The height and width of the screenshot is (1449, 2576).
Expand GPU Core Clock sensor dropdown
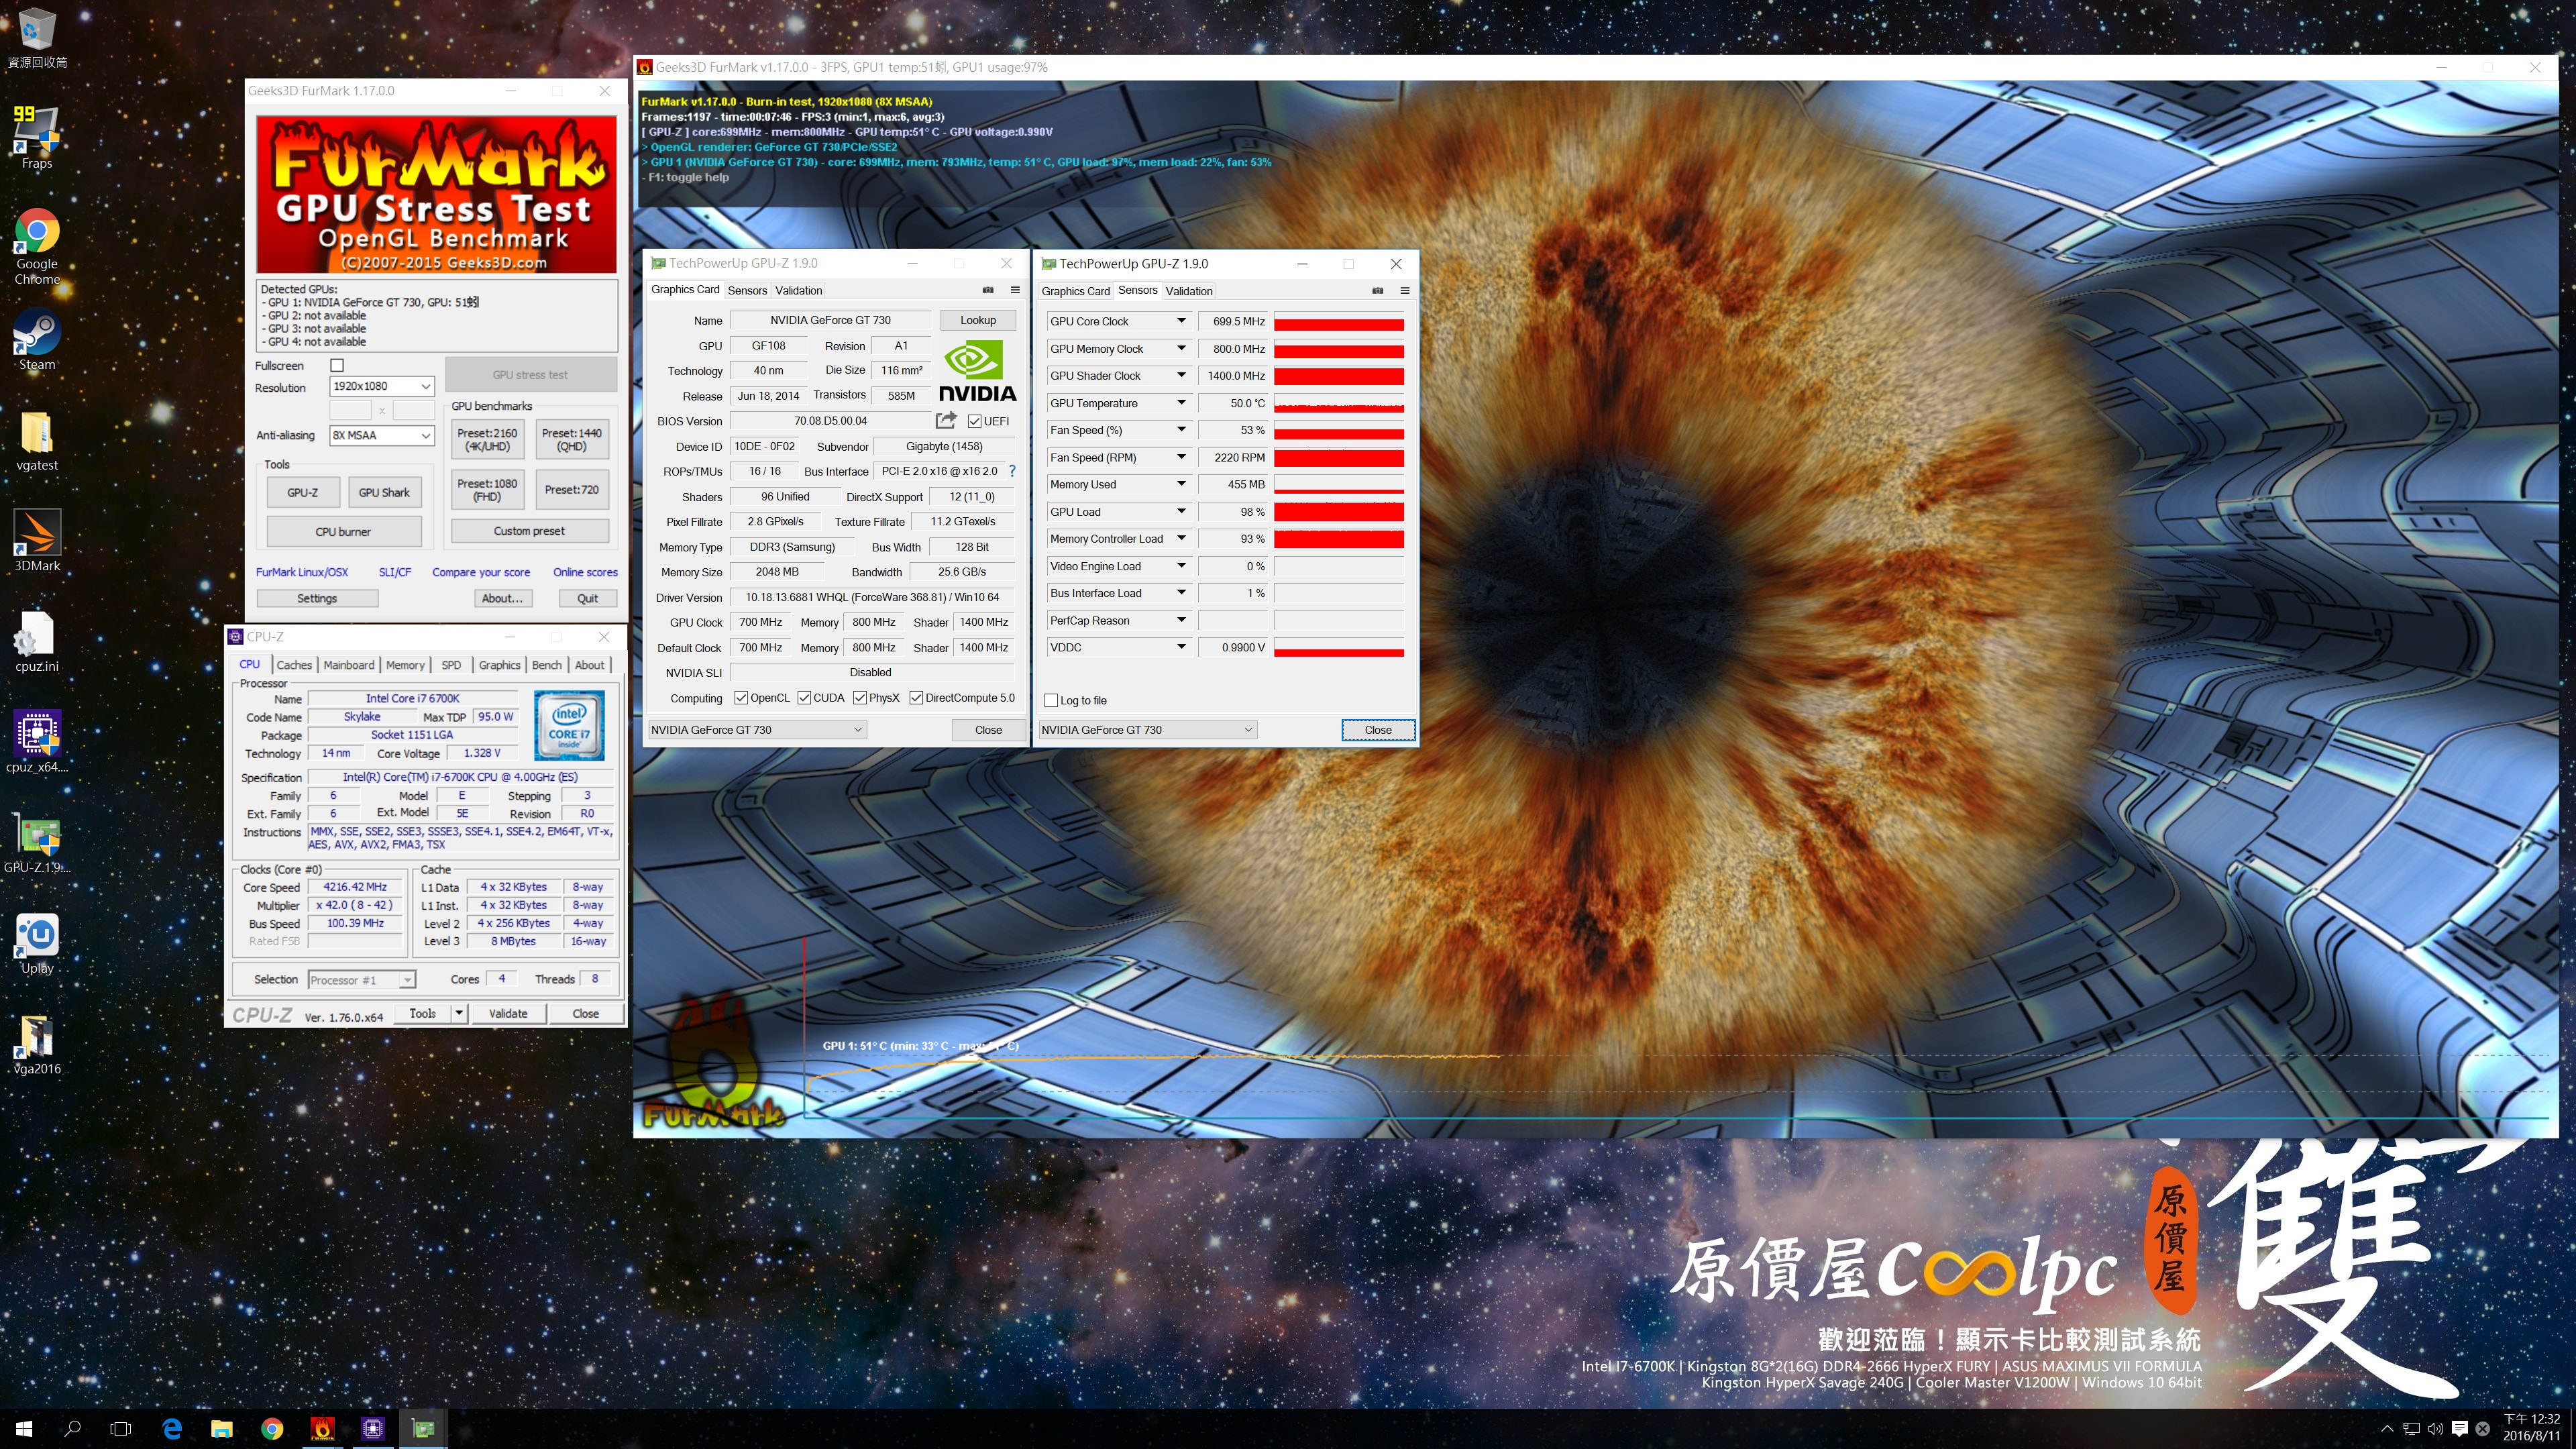(x=1181, y=321)
